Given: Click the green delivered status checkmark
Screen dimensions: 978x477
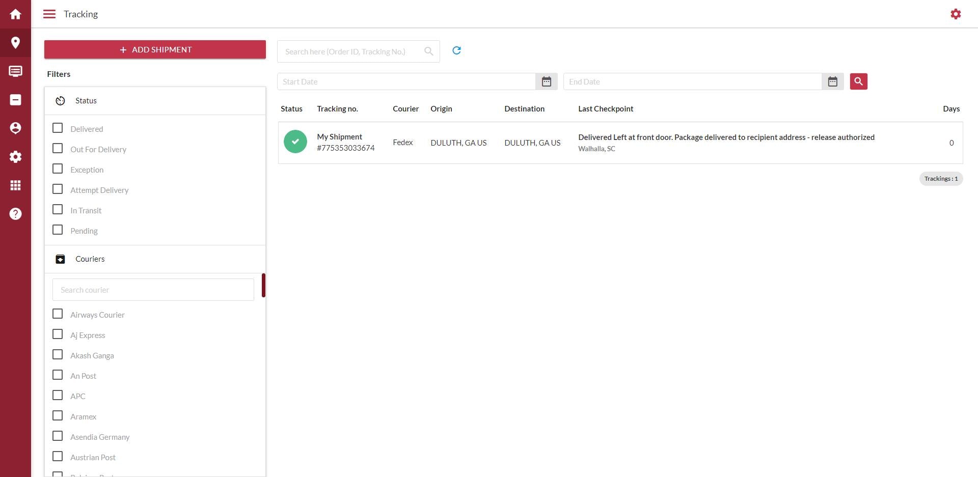Looking at the screenshot, I should coord(295,142).
